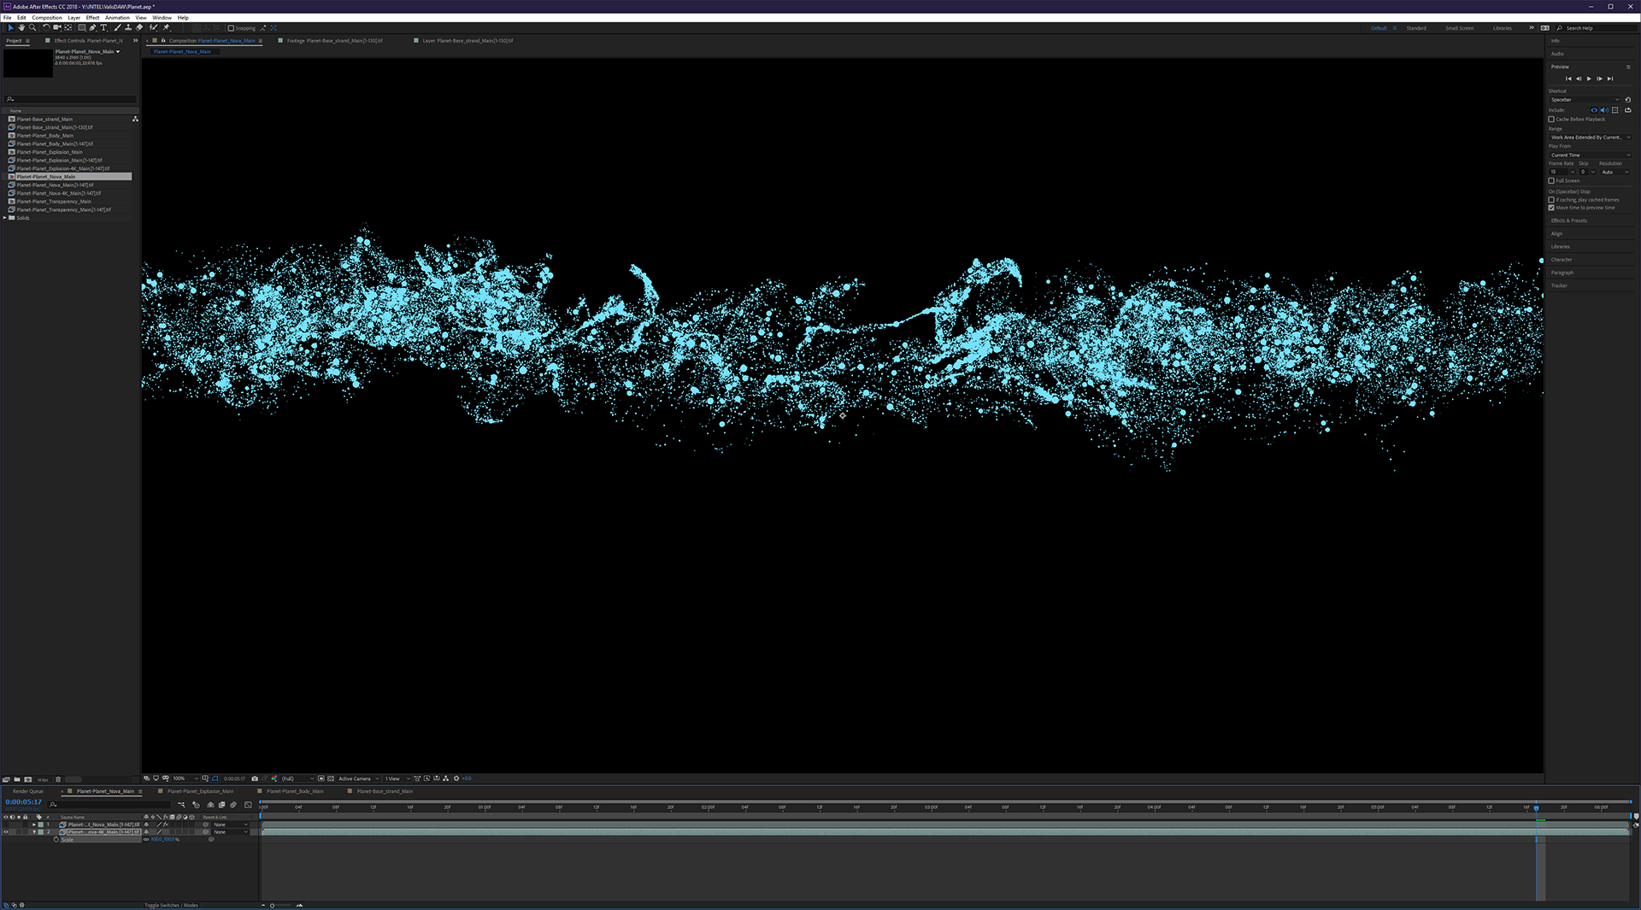The width and height of the screenshot is (1641, 910).
Task: Select the Hand tool
Action: [21, 27]
